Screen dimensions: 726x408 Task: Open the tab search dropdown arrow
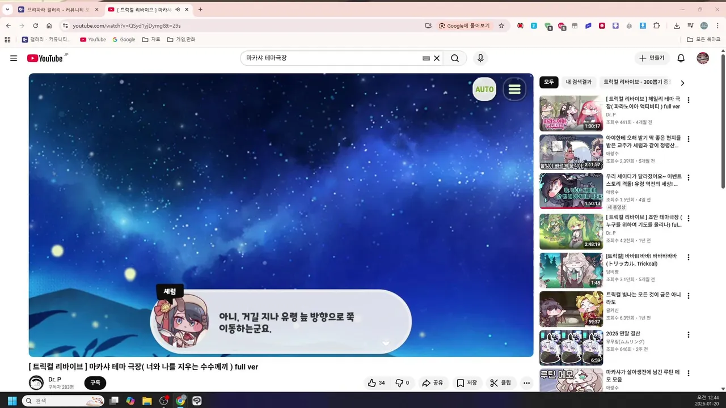[x=7, y=10]
